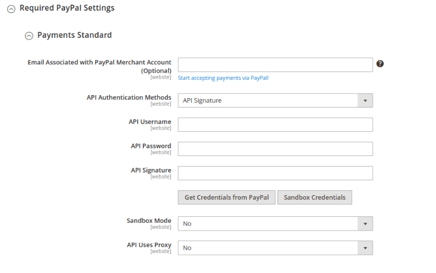Screen dimensions: 436x273
Task: Open the API Uses Proxy dropdown
Action: 275,248
